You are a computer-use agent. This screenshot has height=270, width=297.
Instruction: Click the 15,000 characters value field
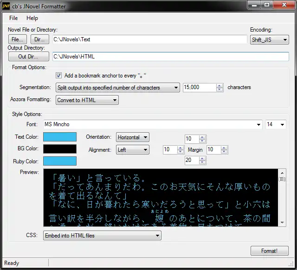click(200, 88)
